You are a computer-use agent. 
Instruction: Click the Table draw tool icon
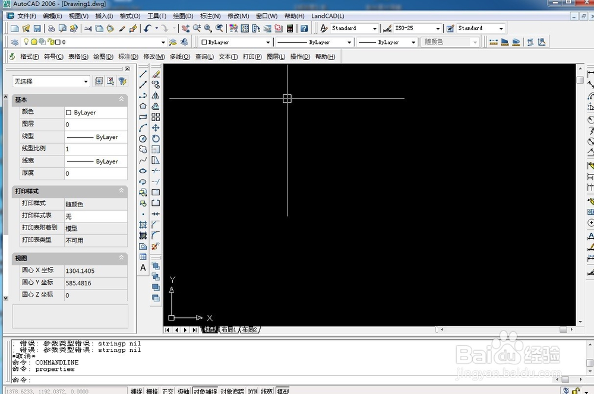(x=143, y=257)
